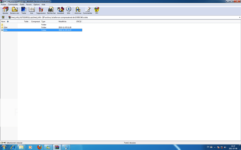Open the Fichier menu
Viewport: 241px width, 150px height.
pyautogui.click(x=3, y=5)
